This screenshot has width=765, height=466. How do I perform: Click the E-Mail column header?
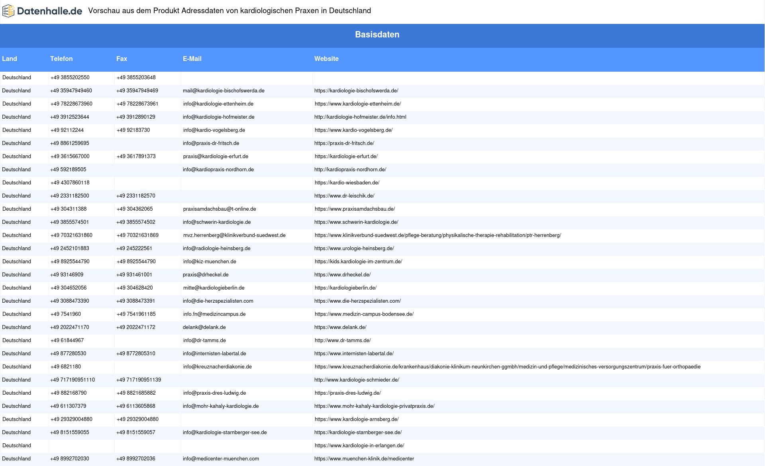(x=192, y=59)
